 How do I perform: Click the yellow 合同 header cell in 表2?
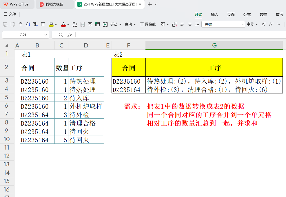coord(129,67)
